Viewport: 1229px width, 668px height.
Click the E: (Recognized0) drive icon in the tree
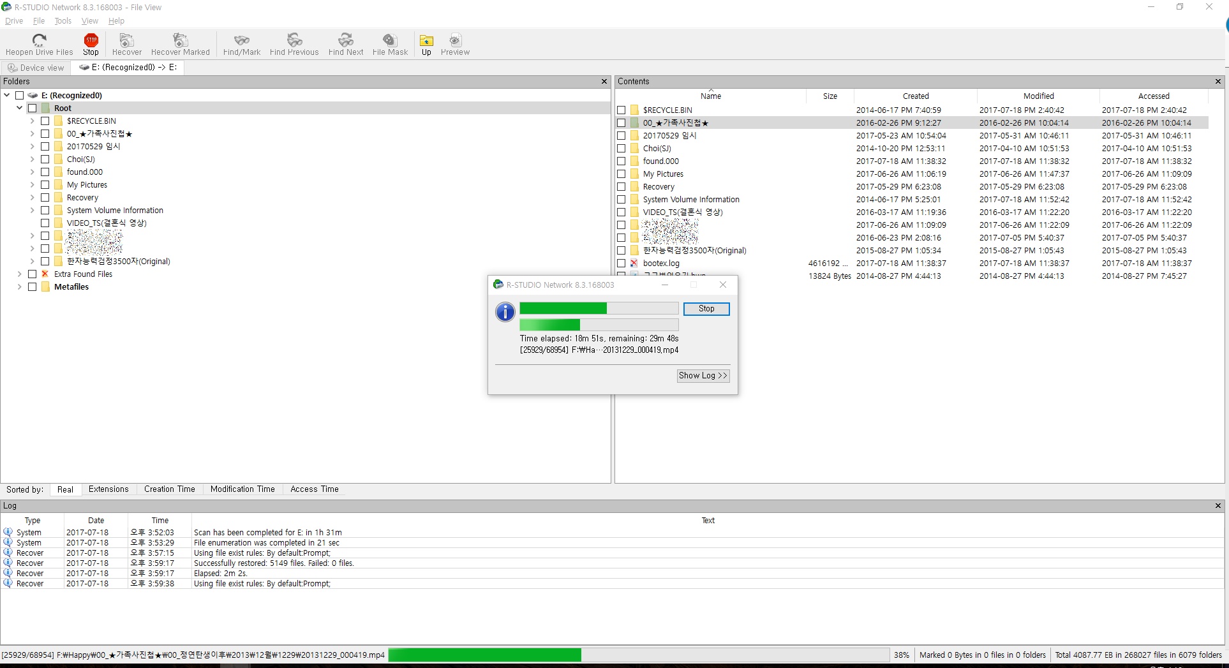[33, 96]
